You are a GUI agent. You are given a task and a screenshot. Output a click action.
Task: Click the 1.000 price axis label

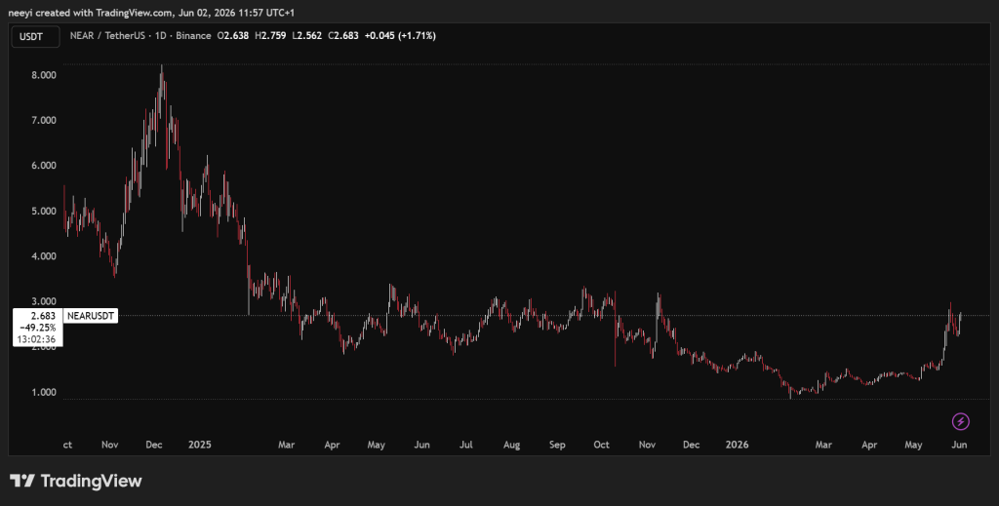click(44, 393)
